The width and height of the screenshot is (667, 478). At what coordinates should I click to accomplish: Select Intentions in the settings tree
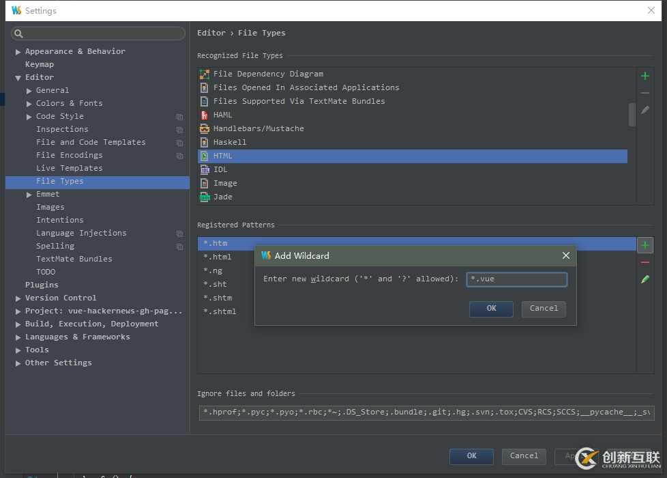60,221
